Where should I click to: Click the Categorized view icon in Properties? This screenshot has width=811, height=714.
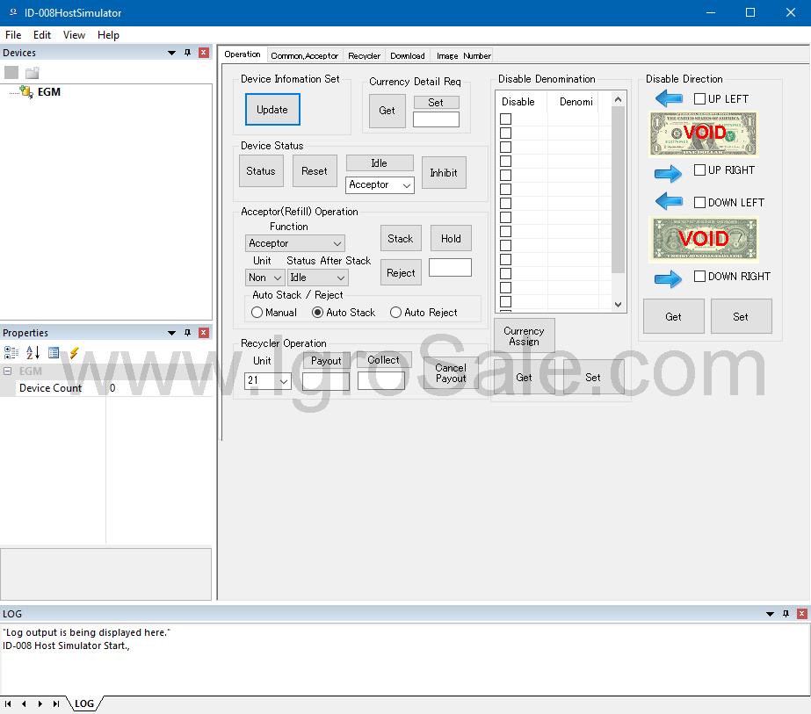click(11, 353)
